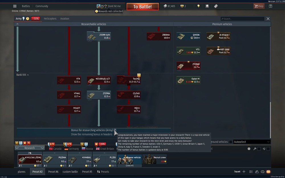Select the Preset #2 tab
Image resolution: width=285 pixels, height=178 pixels.
[x=37, y=172]
